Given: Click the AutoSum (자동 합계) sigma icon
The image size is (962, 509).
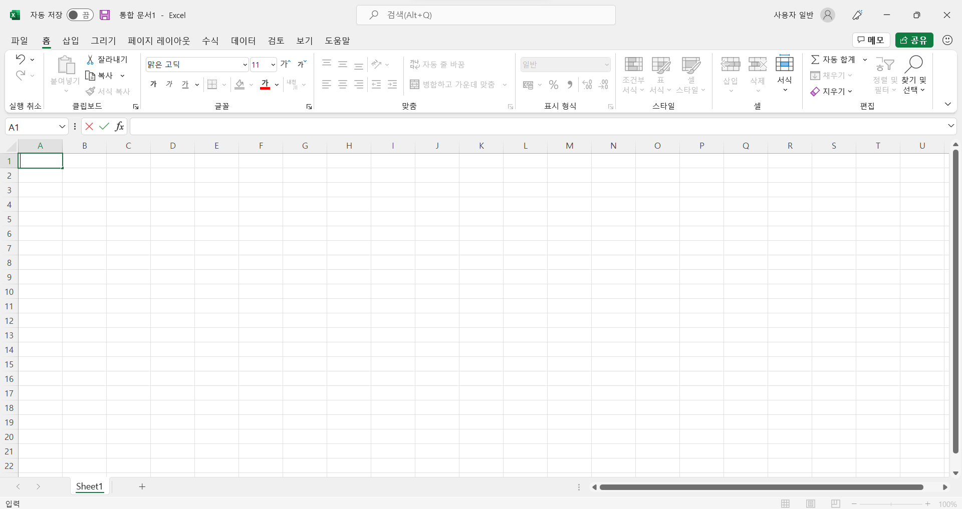Looking at the screenshot, I should [x=815, y=60].
